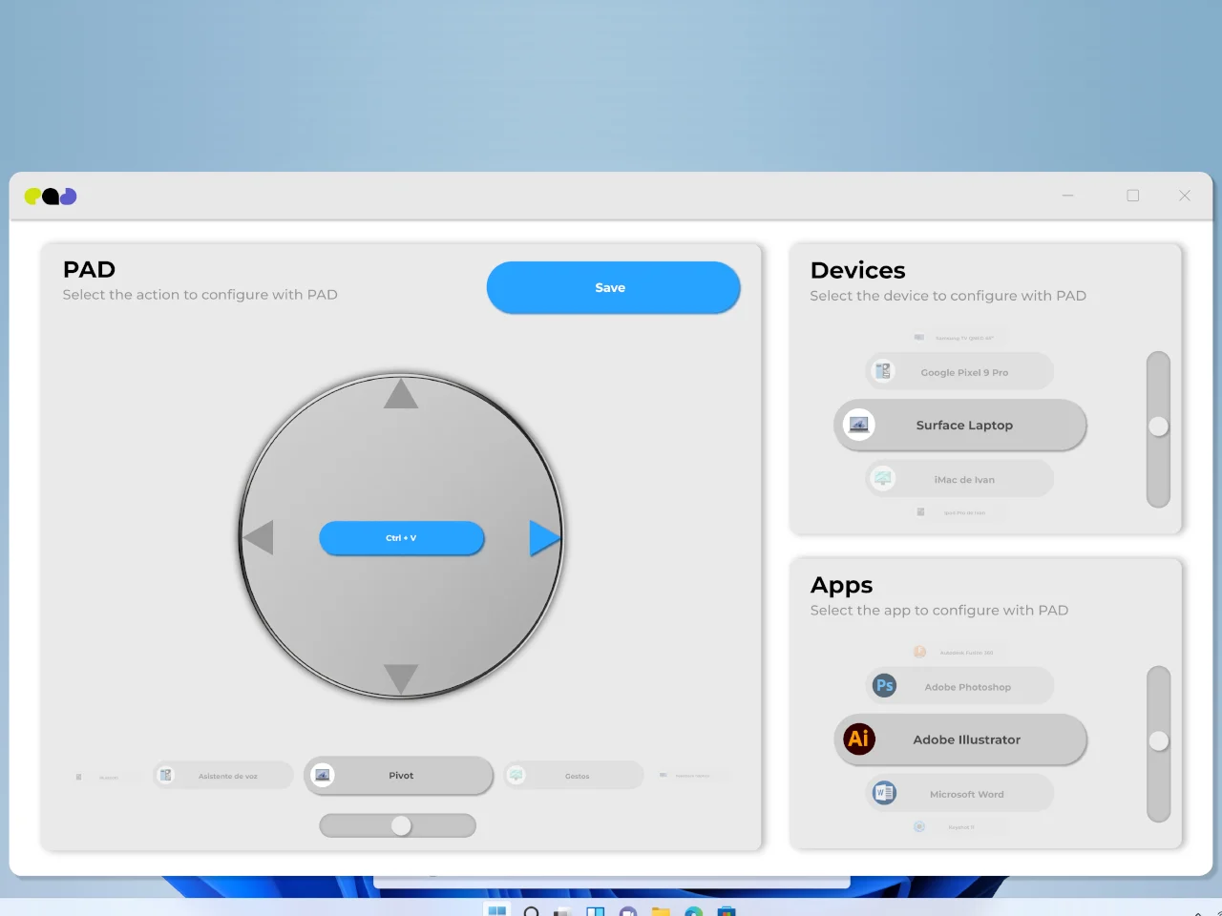
Task: Select the Pivot laptop icon in bottom carousel
Action: (324, 775)
